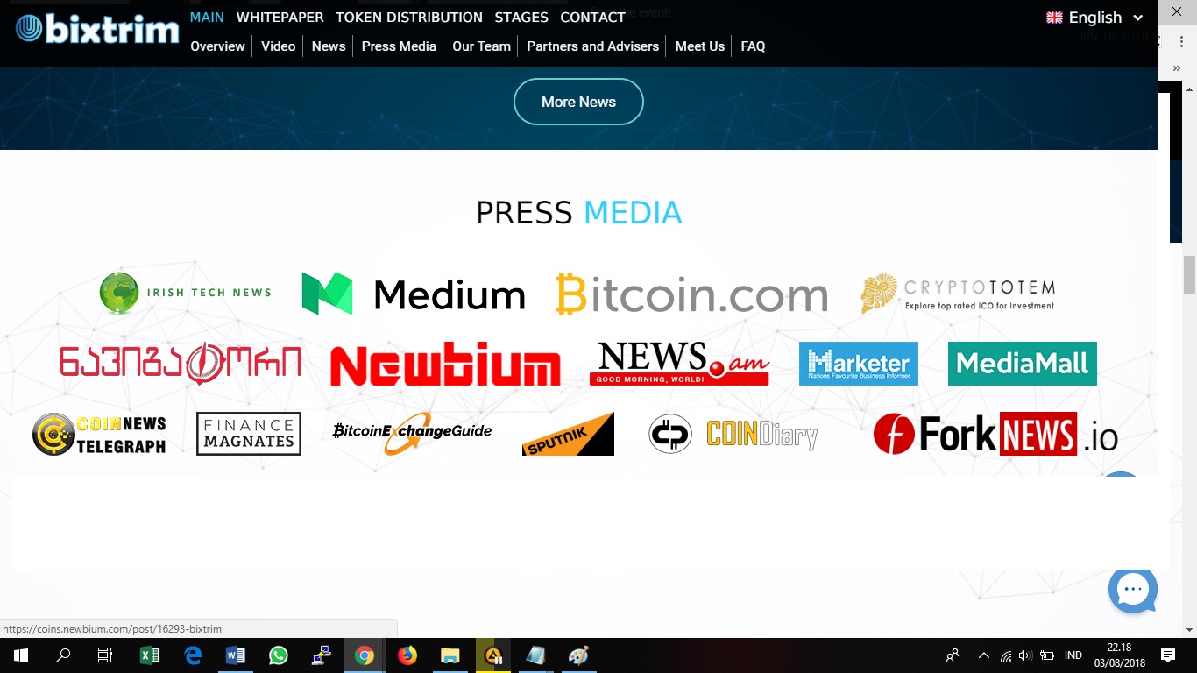This screenshot has width=1197, height=673.
Task: Show hidden system tray icons
Action: click(x=983, y=655)
